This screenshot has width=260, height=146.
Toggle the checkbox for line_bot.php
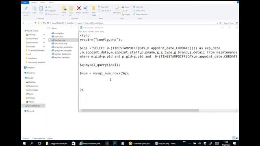tap(50, 40)
